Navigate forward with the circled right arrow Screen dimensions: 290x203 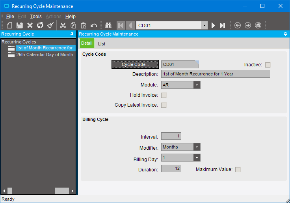[x=248, y=25]
